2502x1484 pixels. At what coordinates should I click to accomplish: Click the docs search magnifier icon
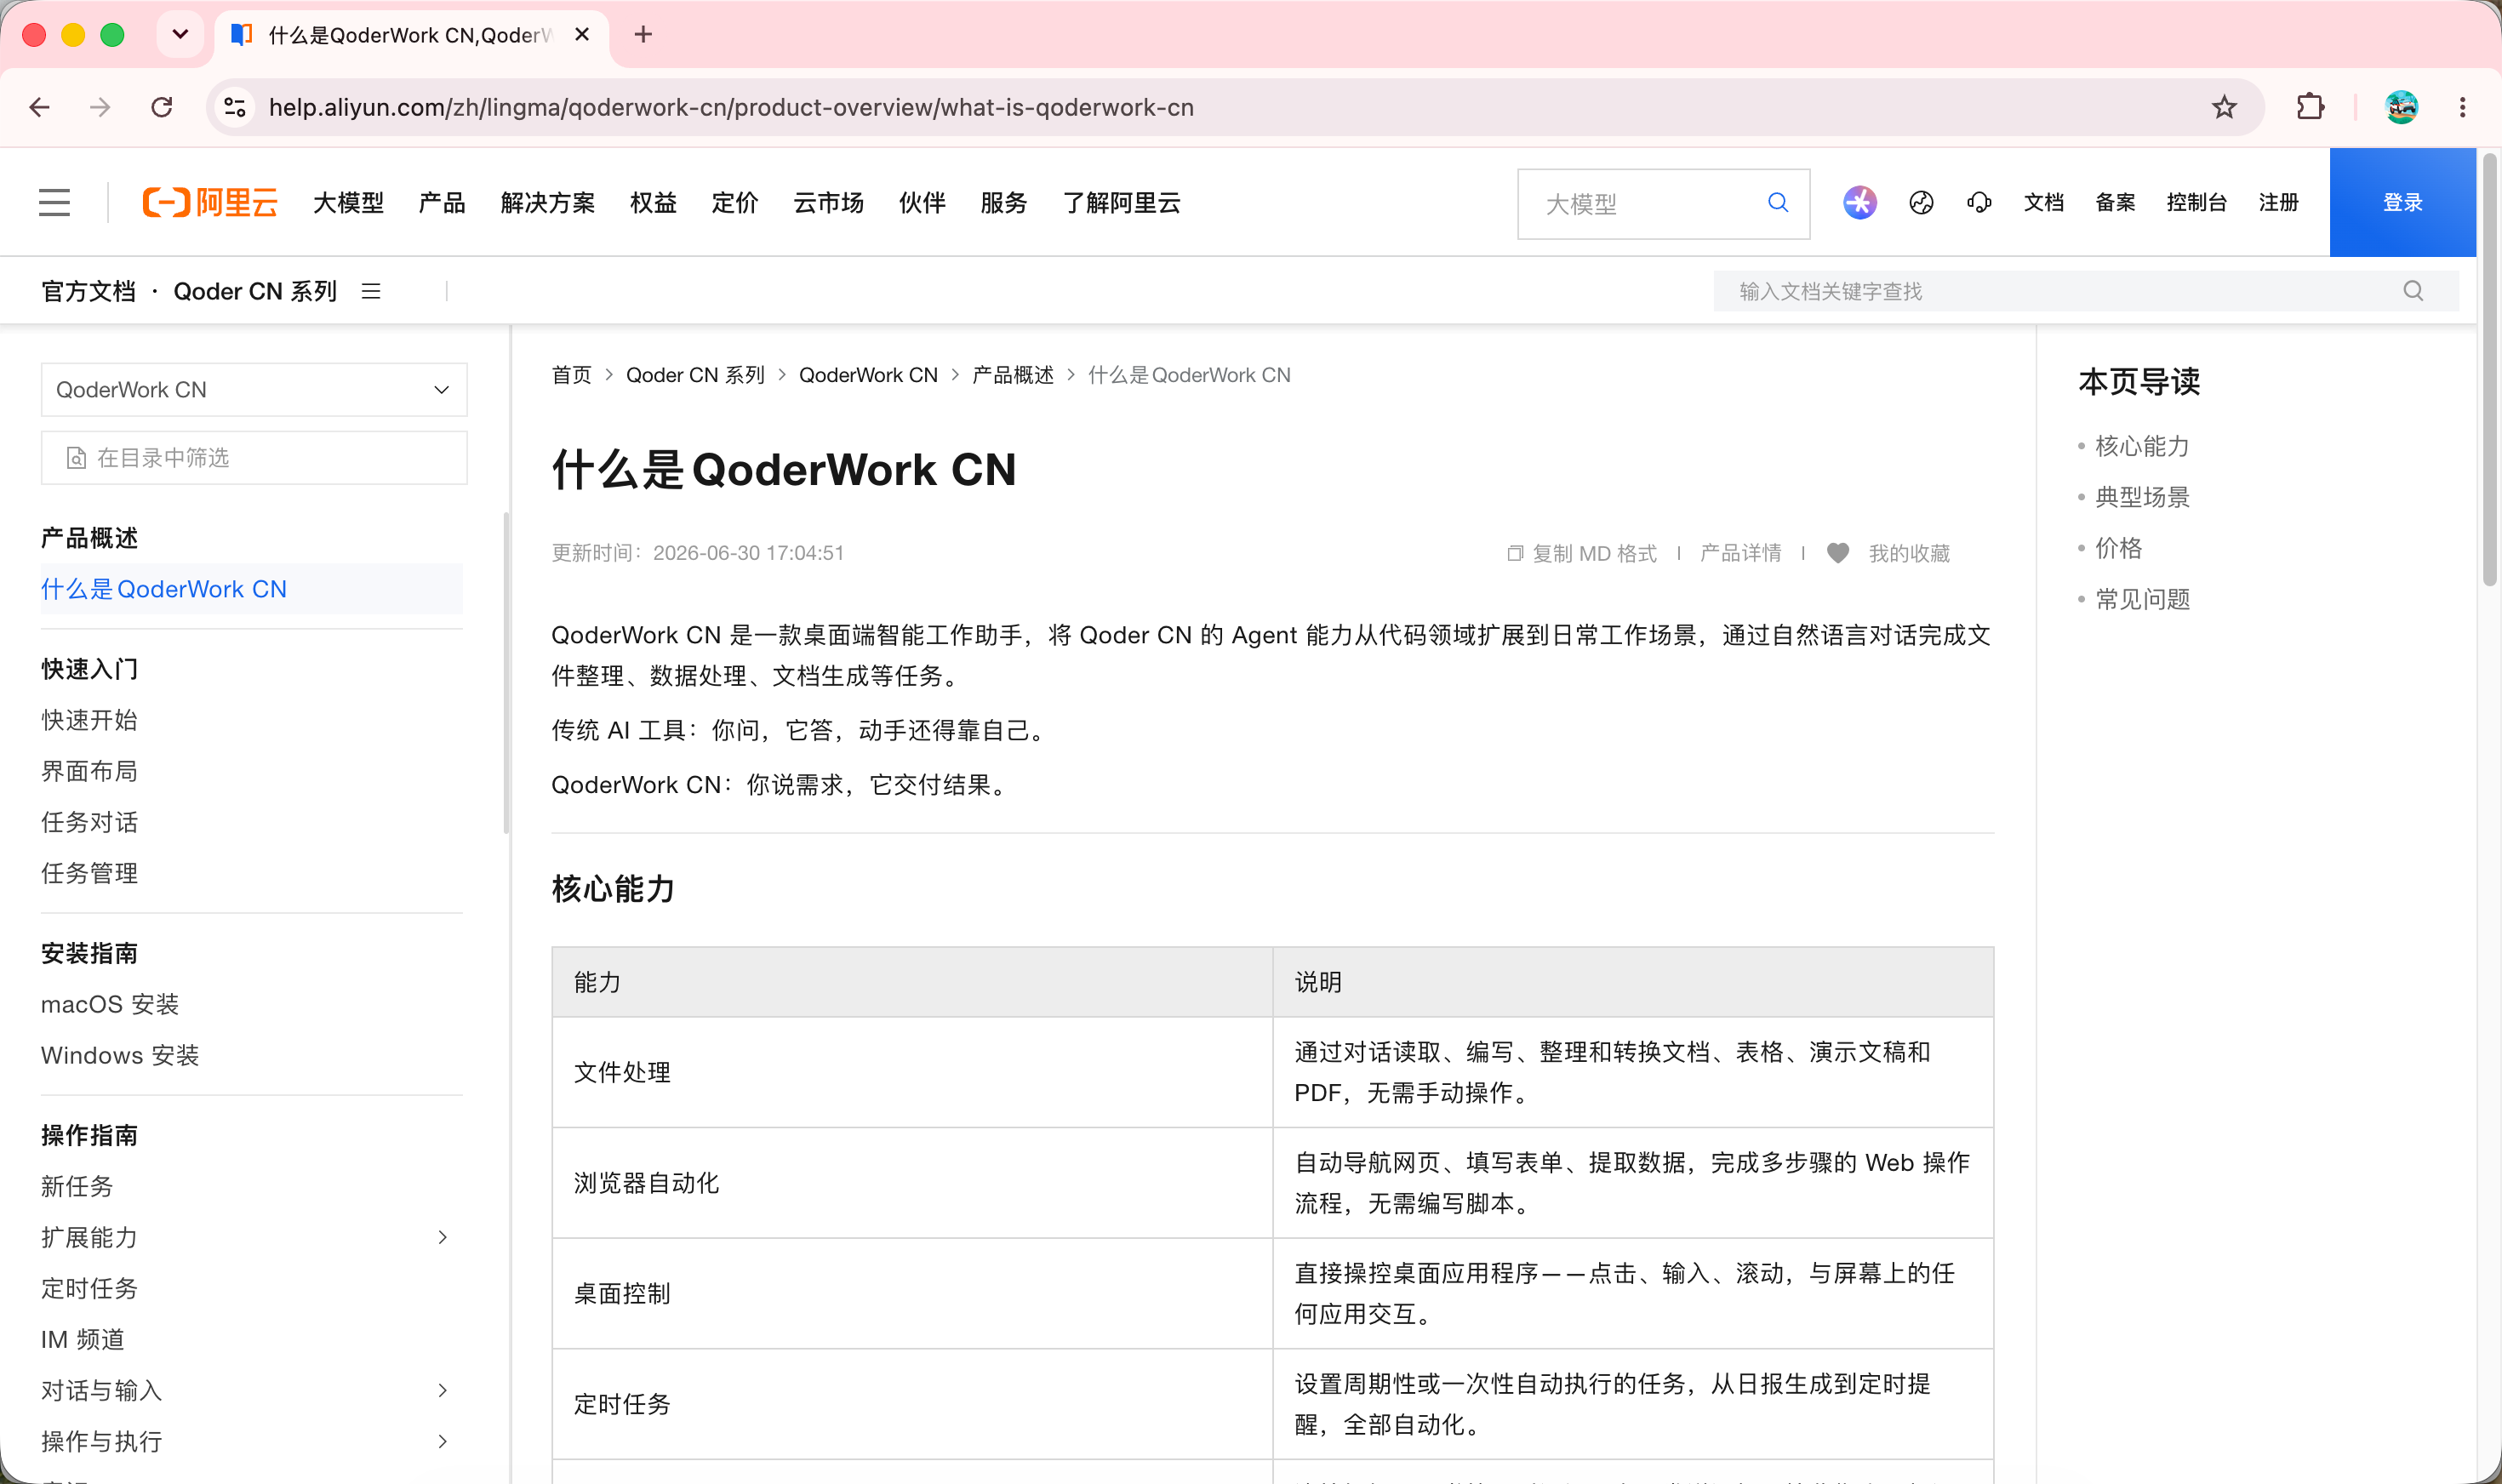(x=2414, y=291)
